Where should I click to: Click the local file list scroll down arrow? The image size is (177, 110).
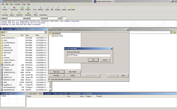pyautogui.click(x=50, y=90)
